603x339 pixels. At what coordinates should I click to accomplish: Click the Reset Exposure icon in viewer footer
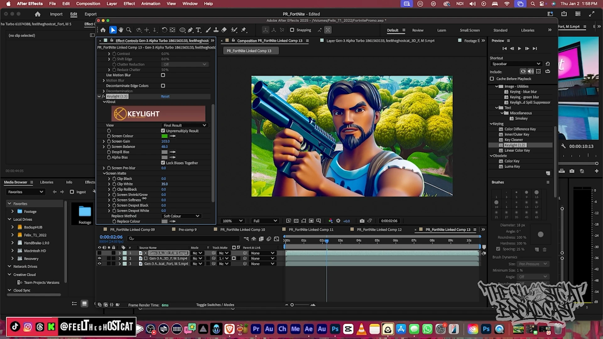tap(338, 221)
